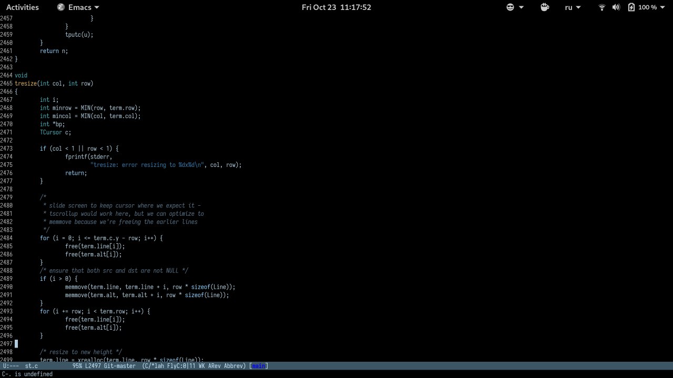Click the Emacs icon in the top bar
The width and height of the screenshot is (673, 378).
60,7
